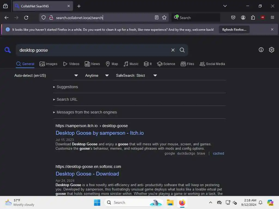Viewport: 279px width, 209px height.
Task: Switch to the Videos tab
Action: (71, 64)
